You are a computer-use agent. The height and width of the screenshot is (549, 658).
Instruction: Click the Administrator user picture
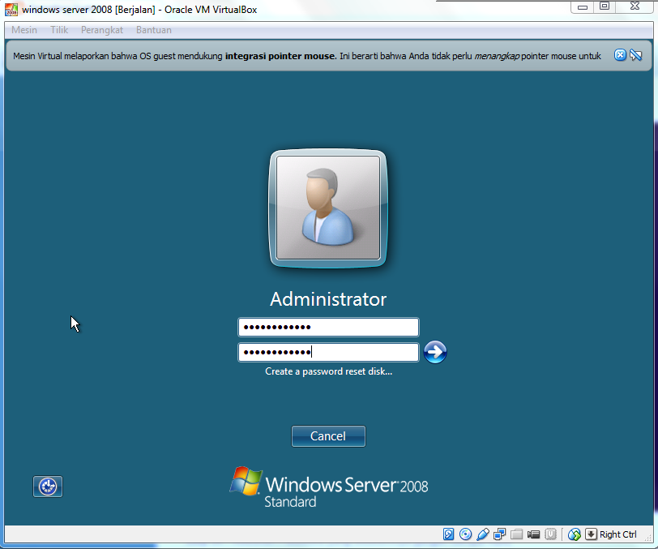tap(328, 208)
